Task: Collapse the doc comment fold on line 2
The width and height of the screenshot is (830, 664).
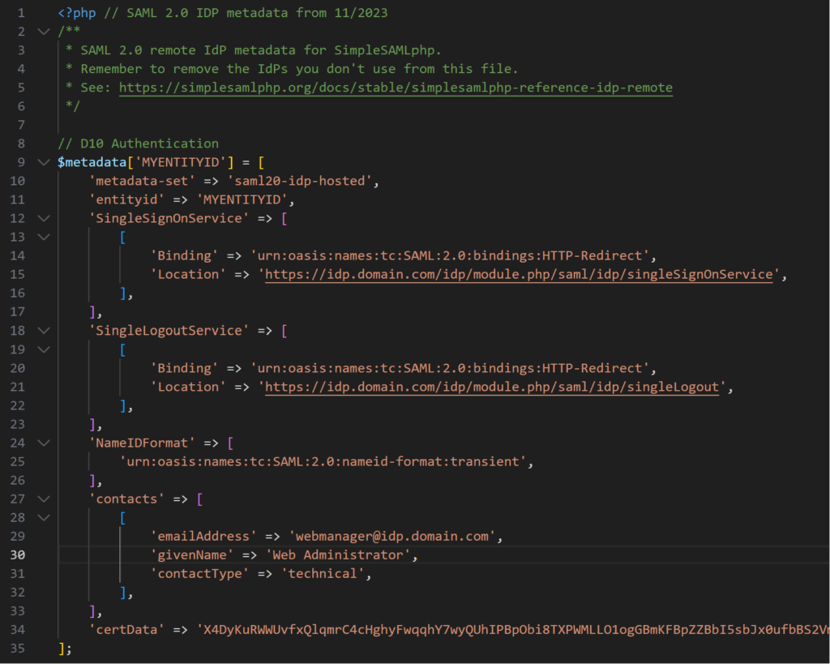Action: 44,32
